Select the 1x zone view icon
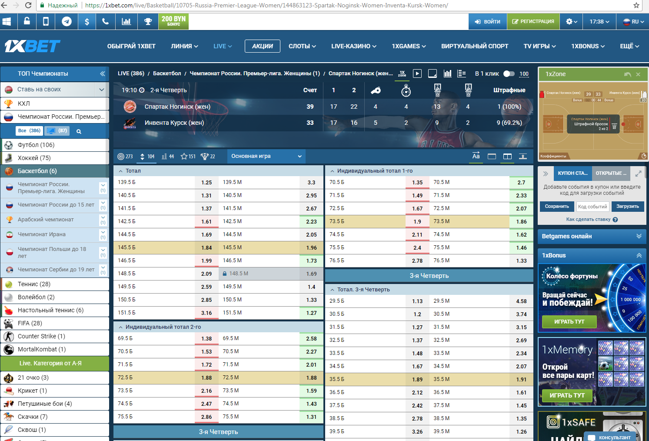 point(402,74)
